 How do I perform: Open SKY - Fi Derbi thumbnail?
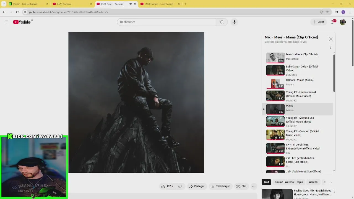pyautogui.click(x=275, y=148)
